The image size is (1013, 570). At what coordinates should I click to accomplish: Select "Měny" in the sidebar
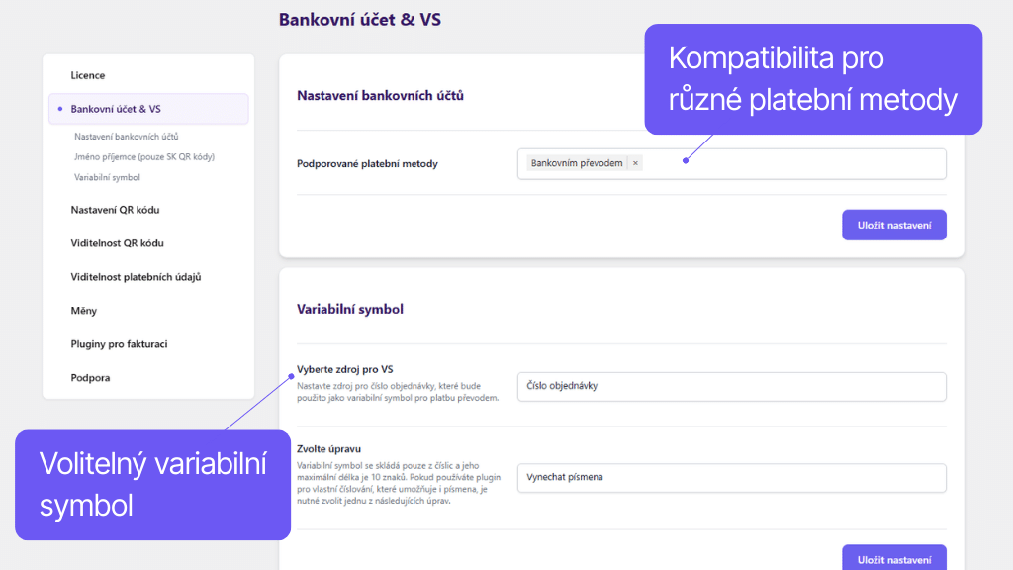click(83, 310)
